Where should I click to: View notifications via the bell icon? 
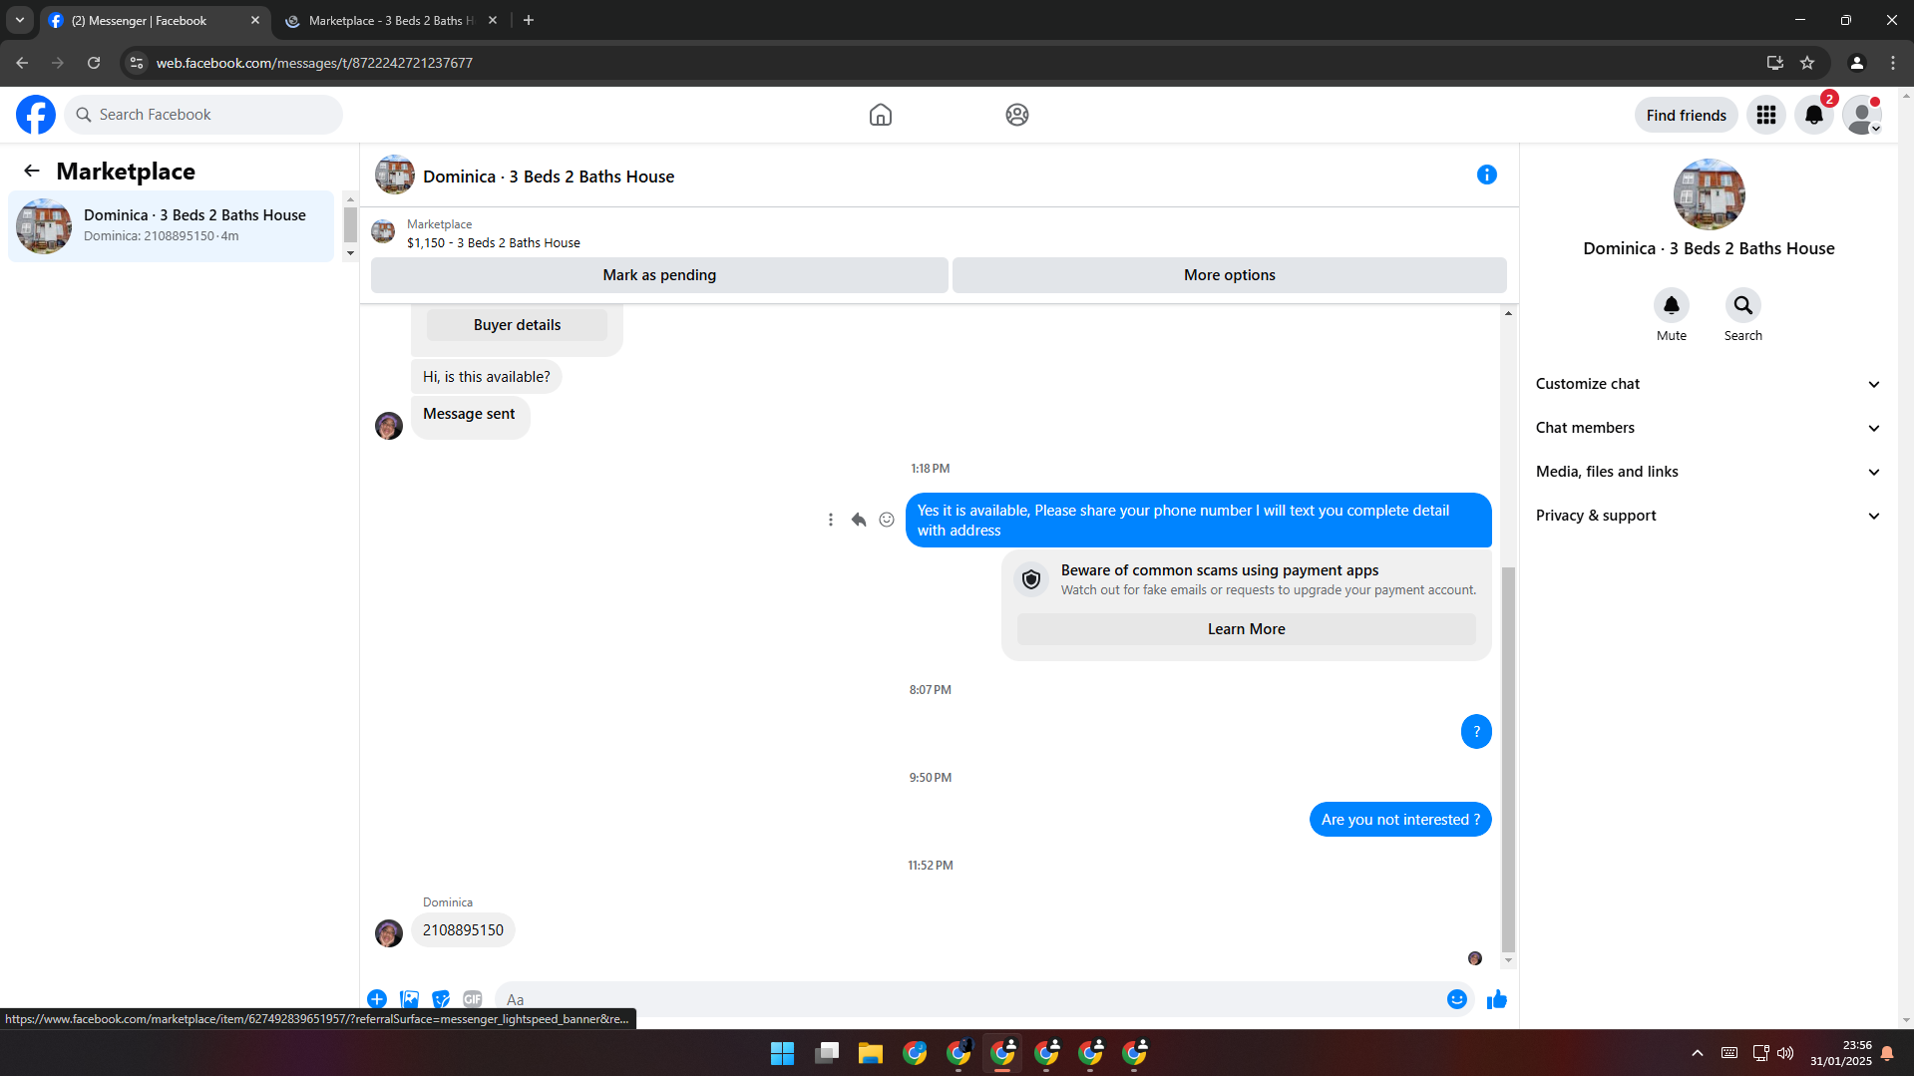[x=1814, y=115]
